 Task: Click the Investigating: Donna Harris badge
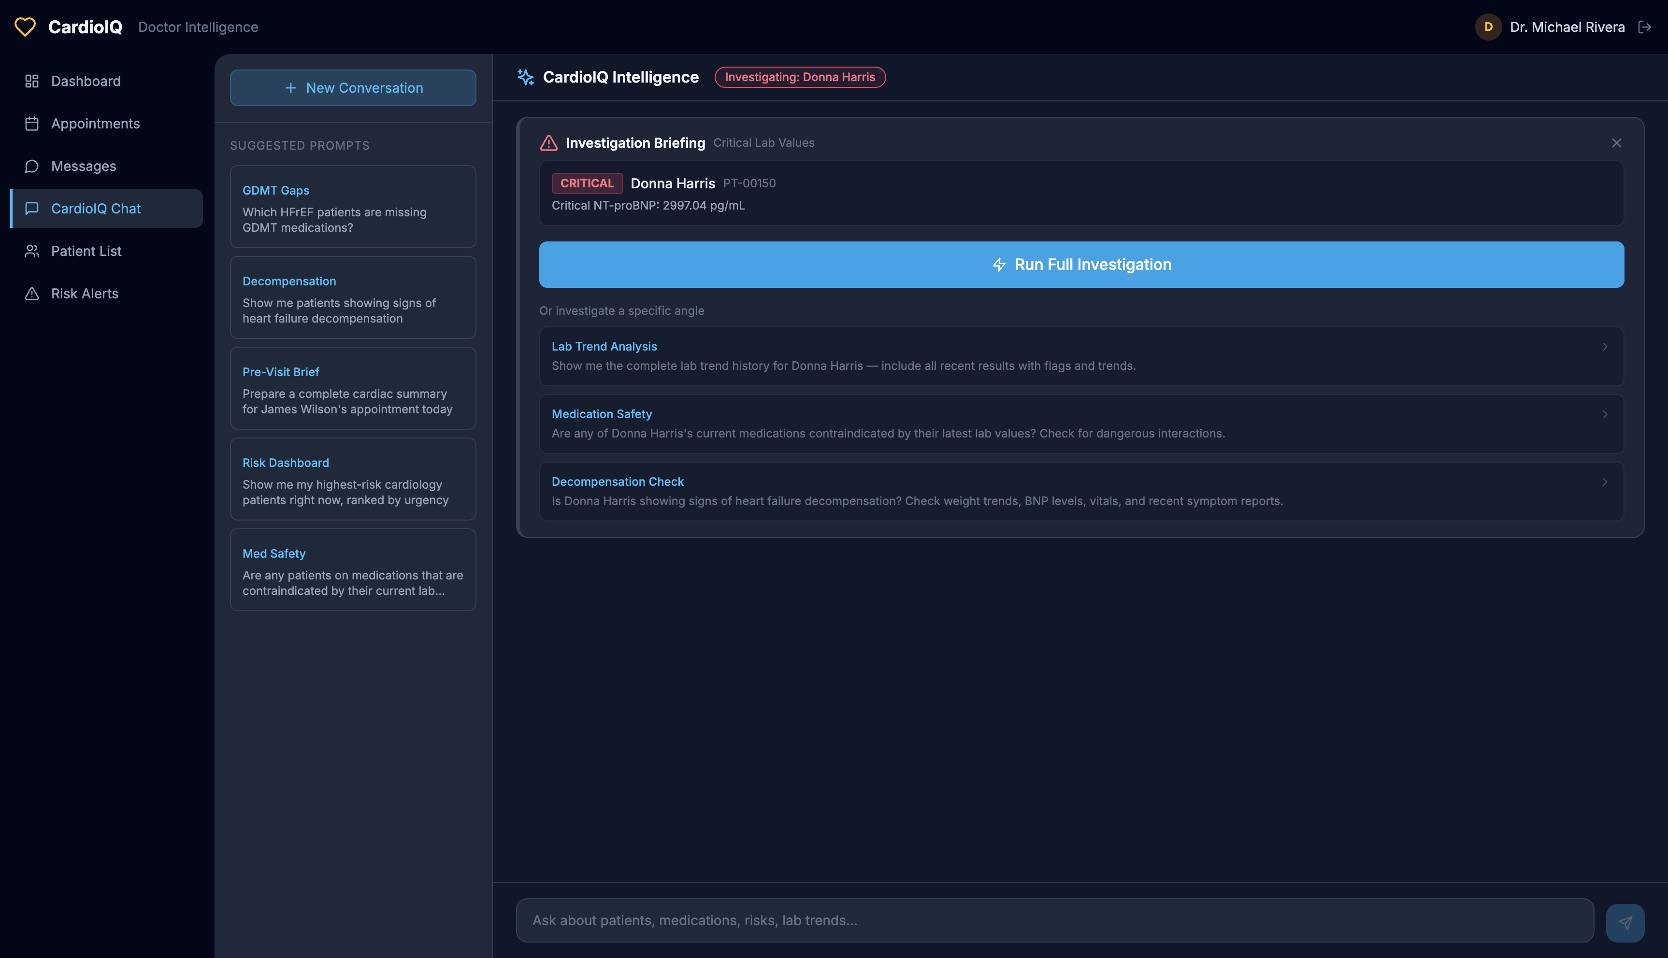(x=799, y=77)
